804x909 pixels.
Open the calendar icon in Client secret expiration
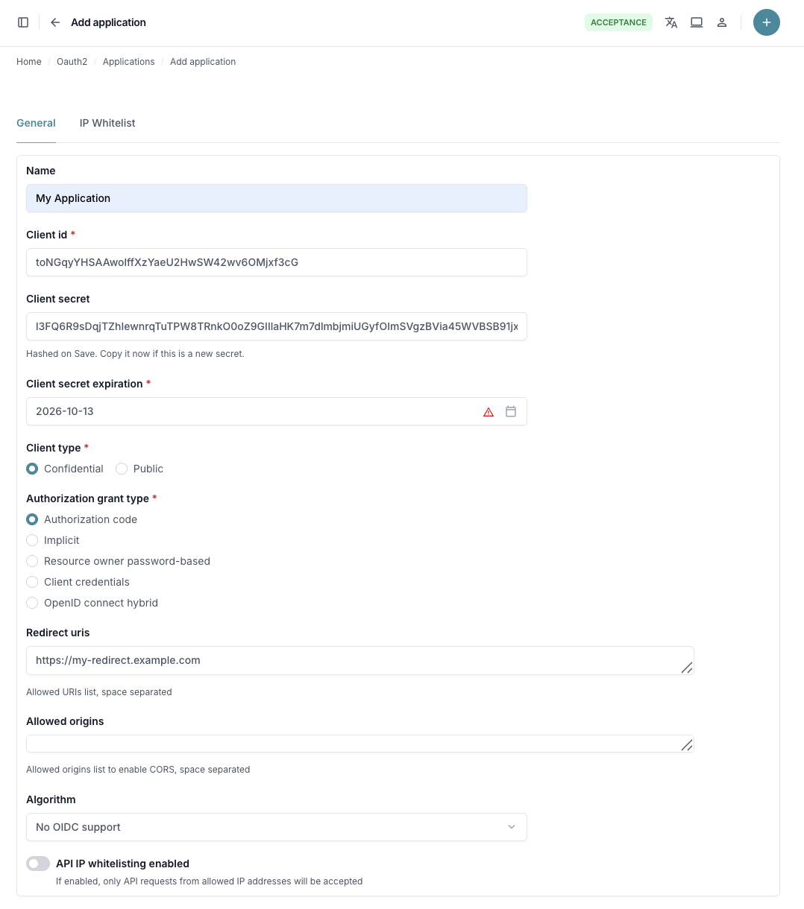click(x=511, y=411)
